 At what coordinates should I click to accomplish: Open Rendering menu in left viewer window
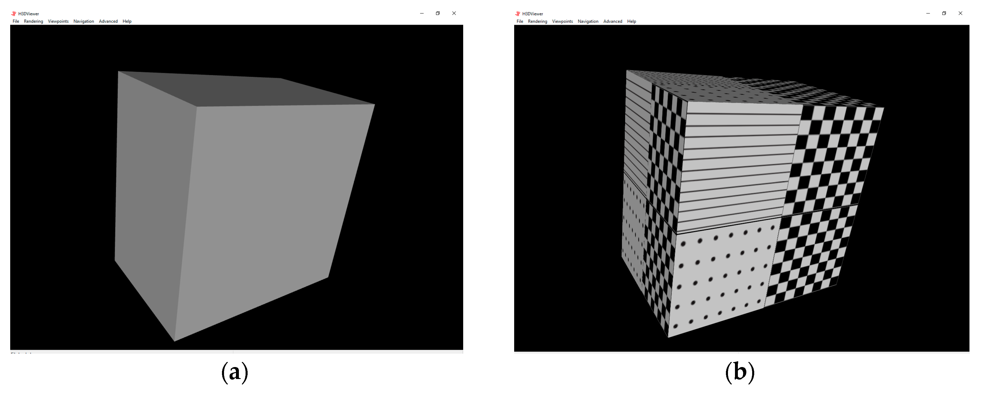coord(33,21)
